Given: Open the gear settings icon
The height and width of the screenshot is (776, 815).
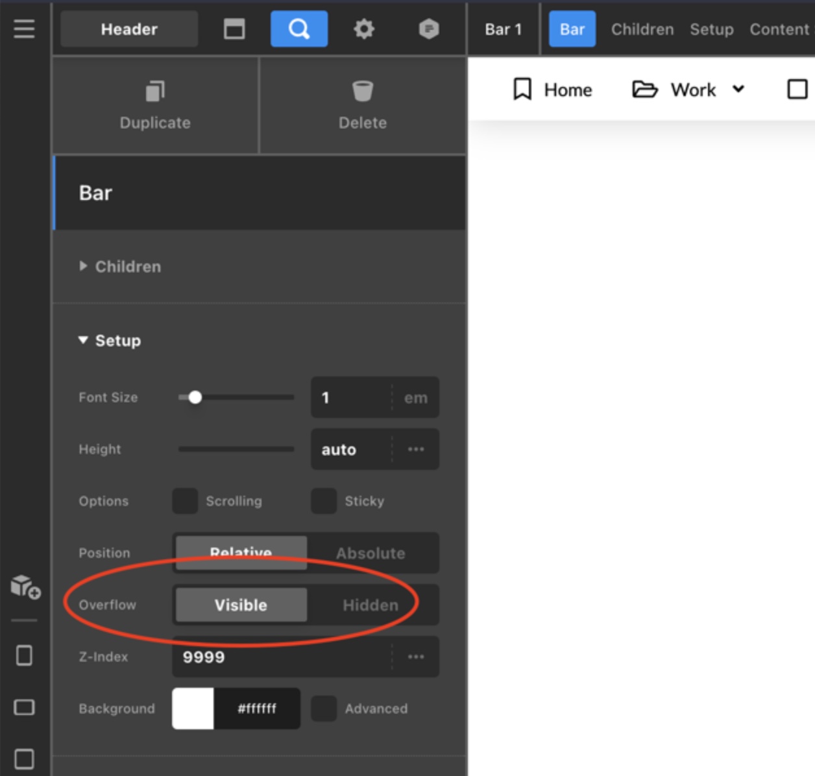Looking at the screenshot, I should (363, 29).
